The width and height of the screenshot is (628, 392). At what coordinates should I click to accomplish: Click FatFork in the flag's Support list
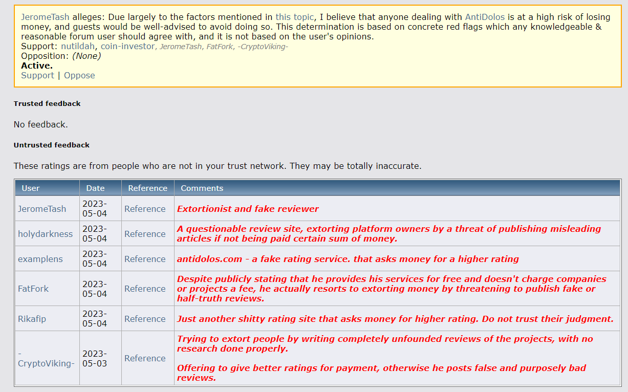click(x=221, y=47)
